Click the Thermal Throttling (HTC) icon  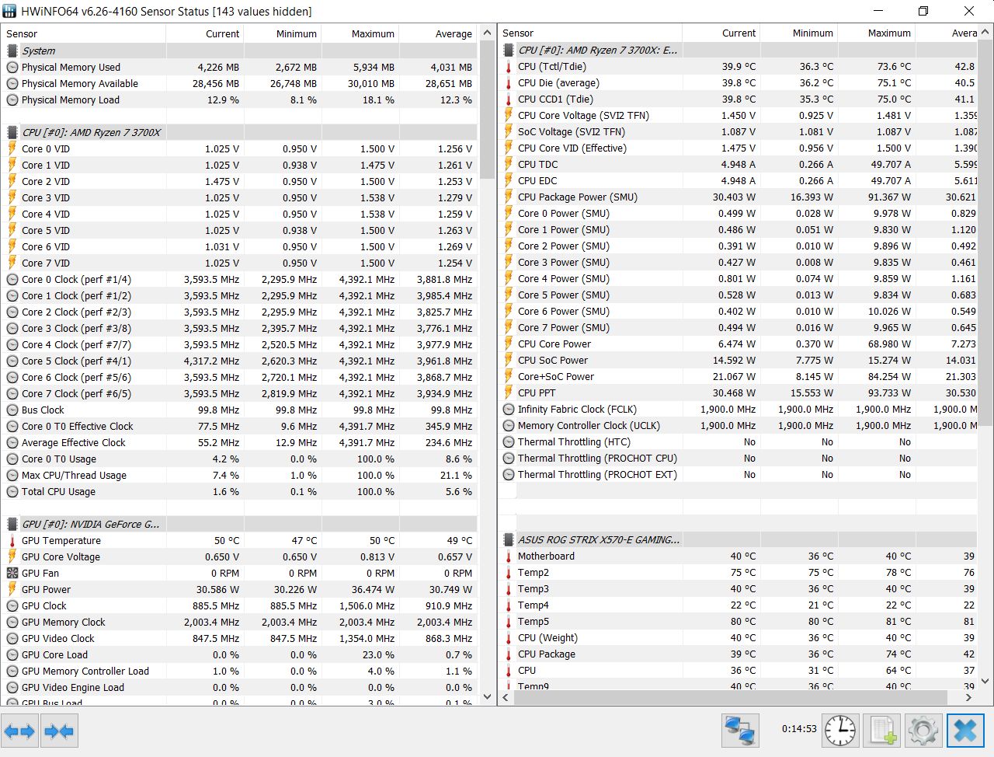[509, 441]
